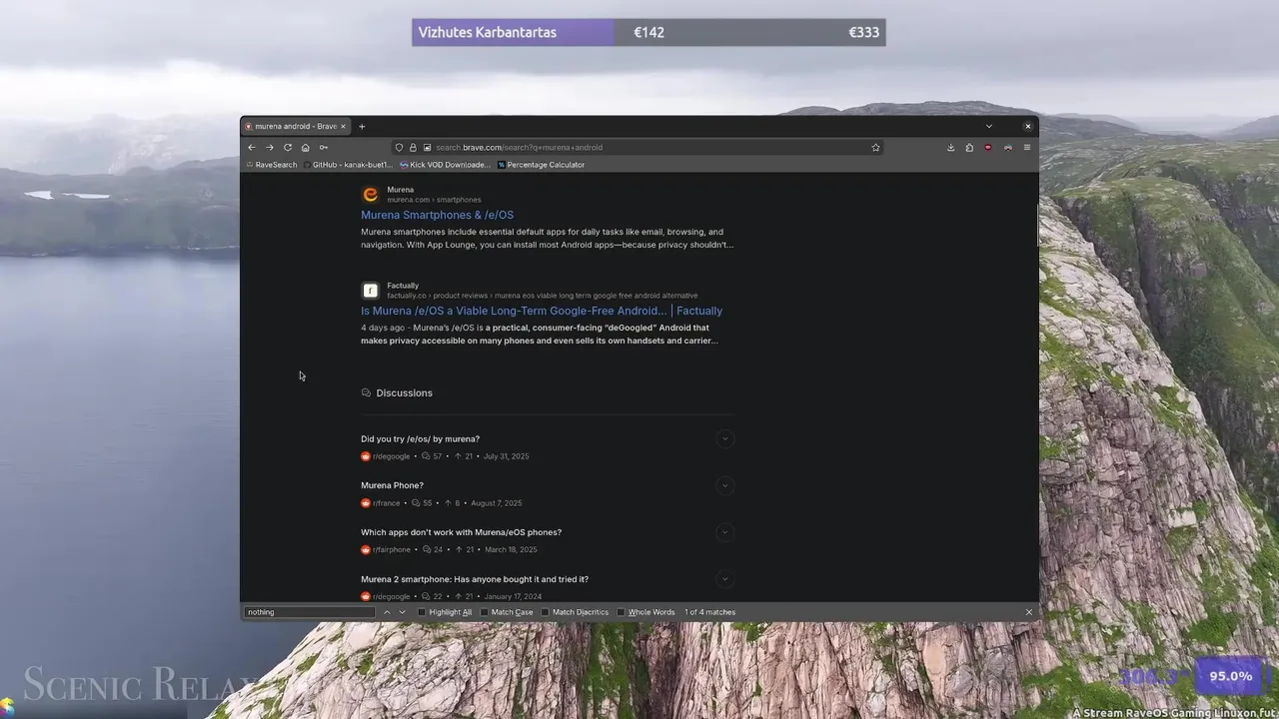1279x719 pixels.
Task: Click the Reddit icon beside r/france
Action: [366, 503]
